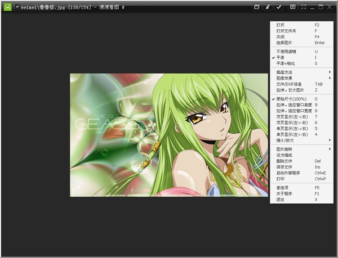The image size is (338, 258).
Task: Choose 打开 (F2) from the menu
Action: (x=301, y=25)
